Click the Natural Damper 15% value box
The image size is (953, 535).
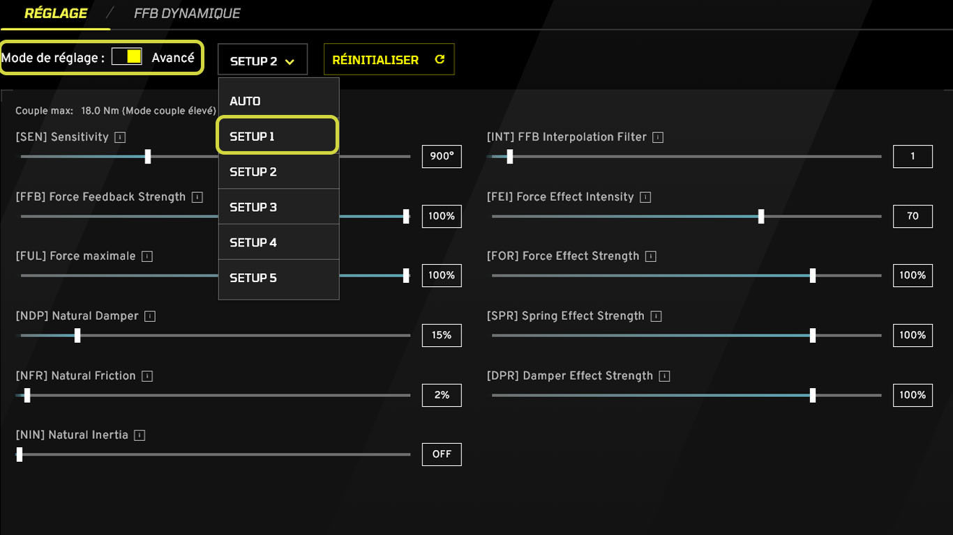pos(442,335)
